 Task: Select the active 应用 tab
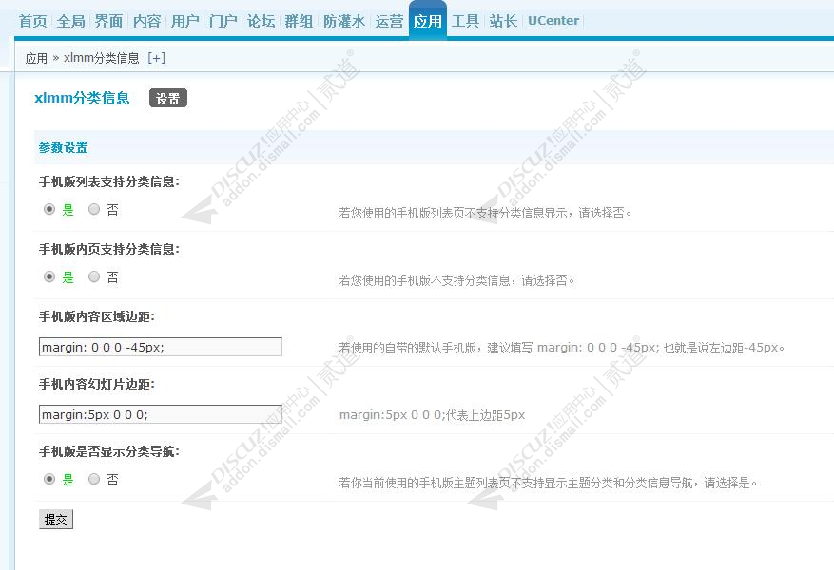point(428,21)
